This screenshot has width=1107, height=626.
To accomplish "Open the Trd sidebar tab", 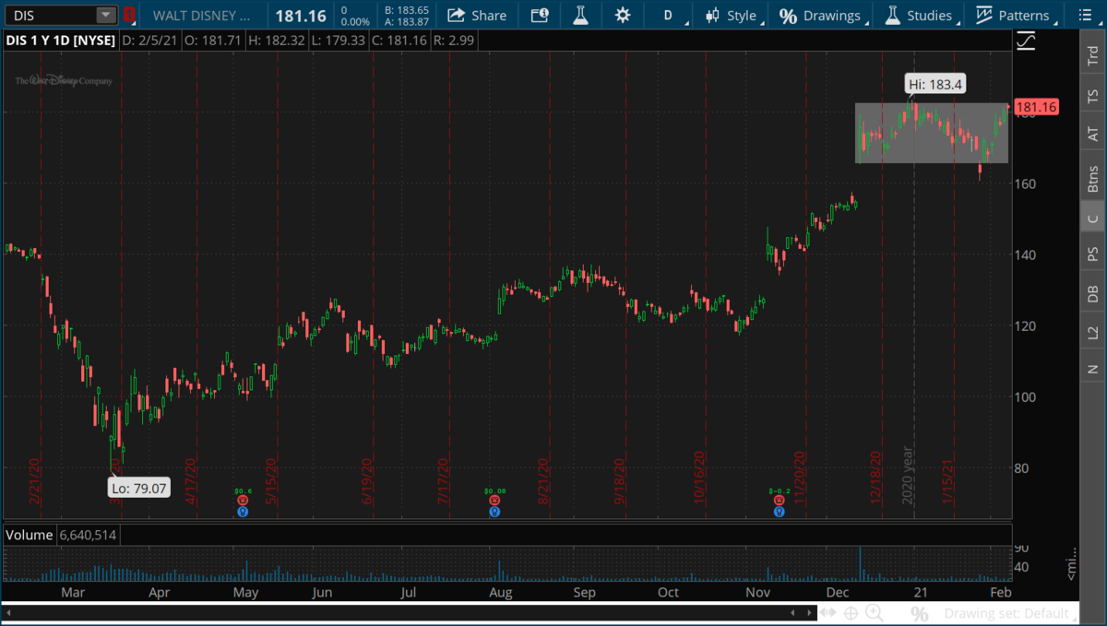I will [x=1093, y=57].
